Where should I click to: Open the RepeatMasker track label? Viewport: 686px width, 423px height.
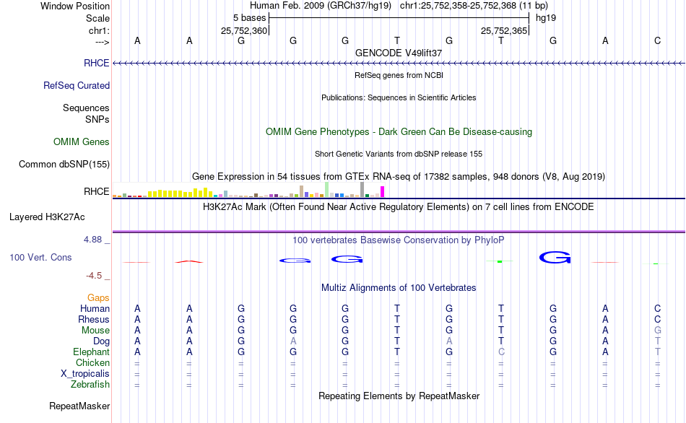tap(79, 406)
